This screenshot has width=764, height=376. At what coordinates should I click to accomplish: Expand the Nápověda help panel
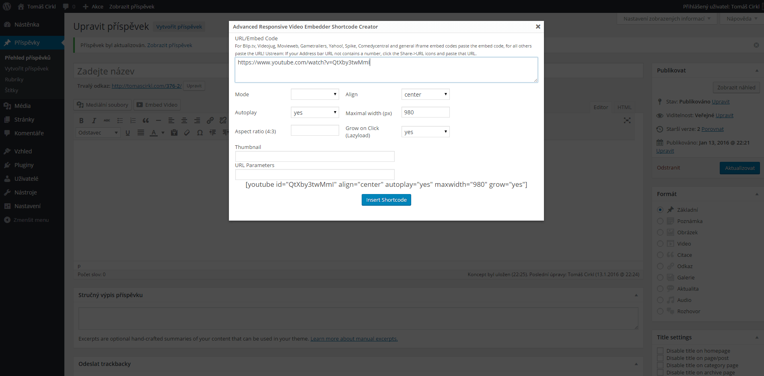(x=742, y=19)
